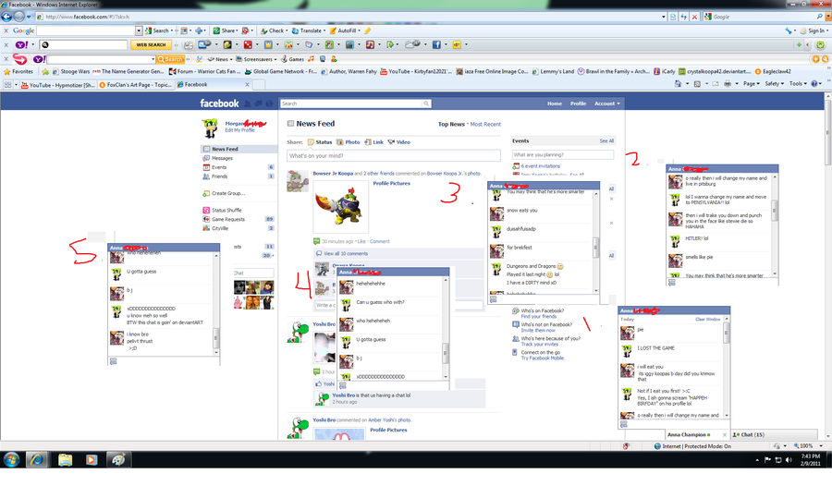
Task: Click the Windows Media Player taskbar icon
Action: [x=92, y=459]
